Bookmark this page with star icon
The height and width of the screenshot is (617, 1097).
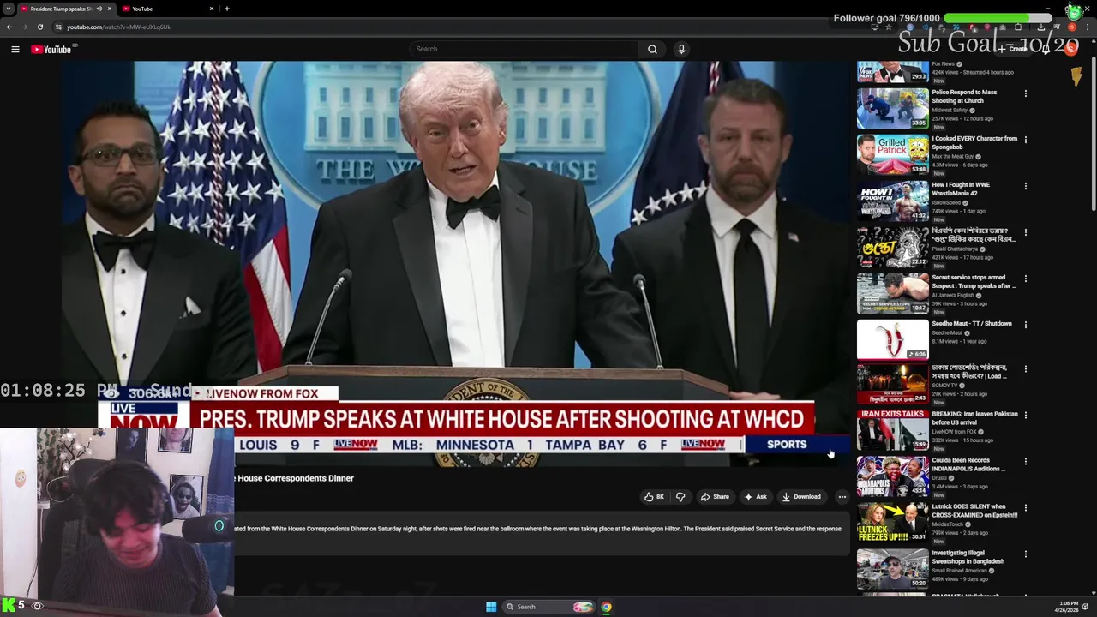coord(889,27)
